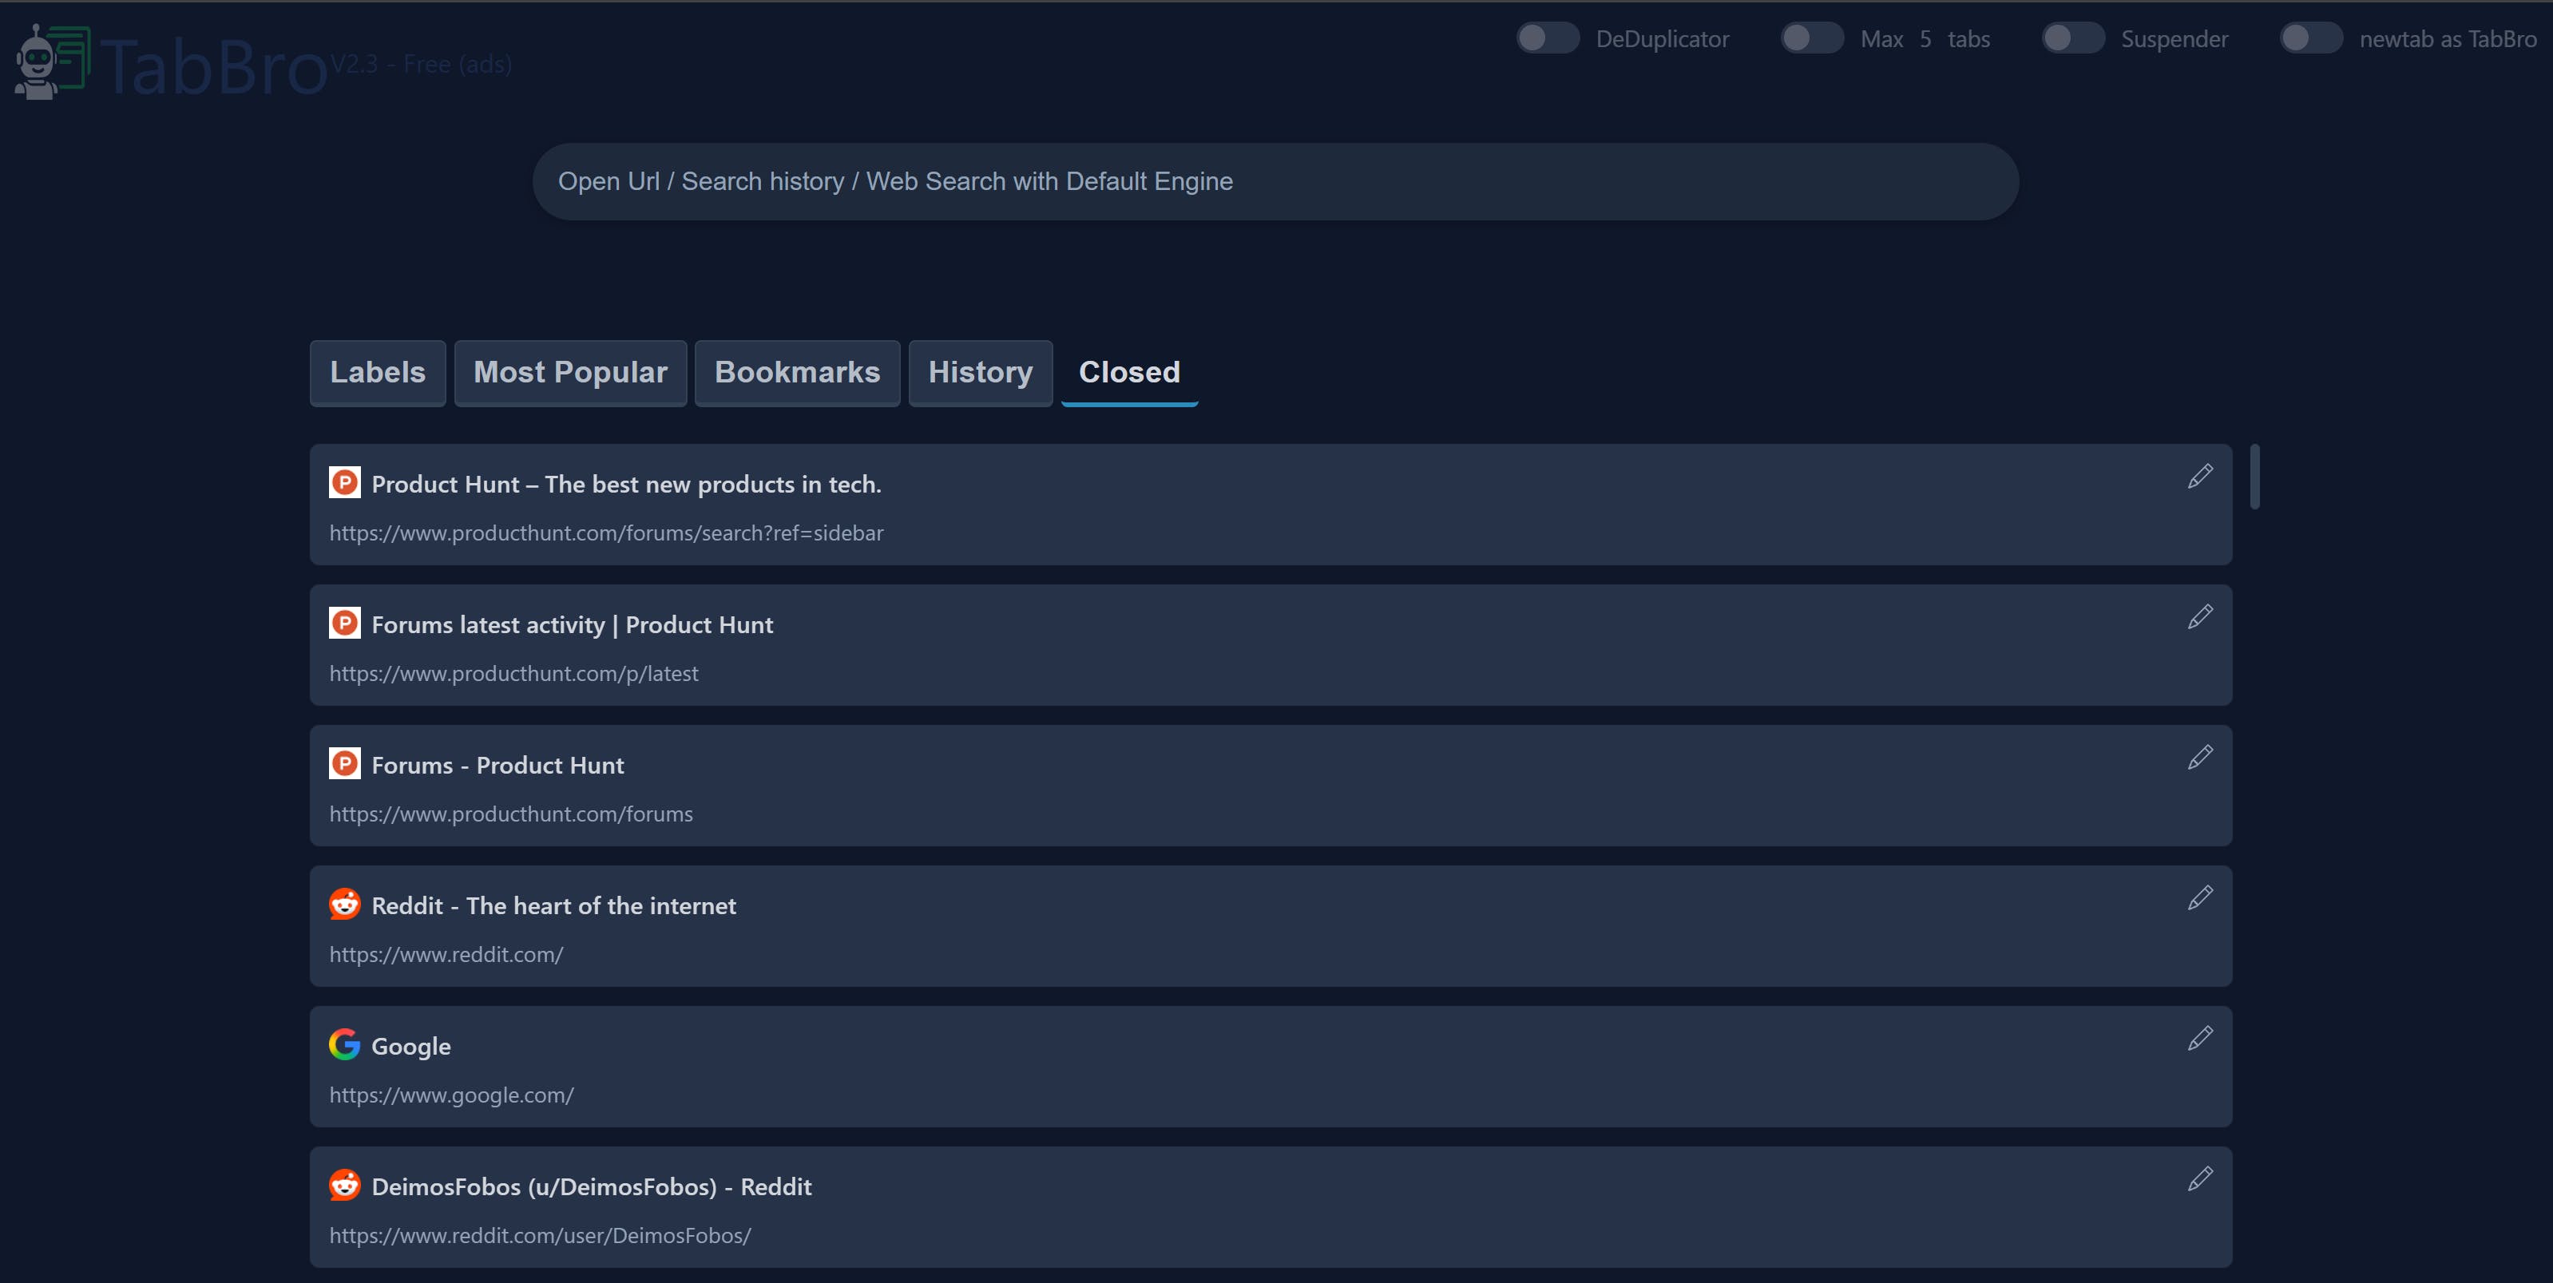This screenshot has height=1283, width=2553.
Task: Click edit pencil for DeimosFobos Reddit entry
Action: (2199, 1180)
